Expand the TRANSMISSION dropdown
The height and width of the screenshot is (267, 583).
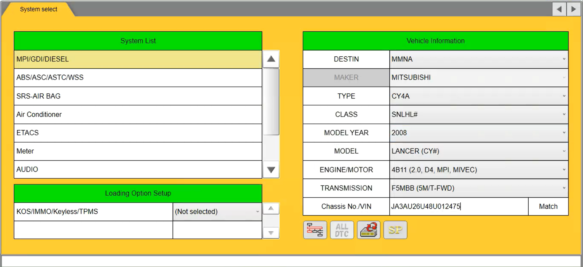pos(479,188)
